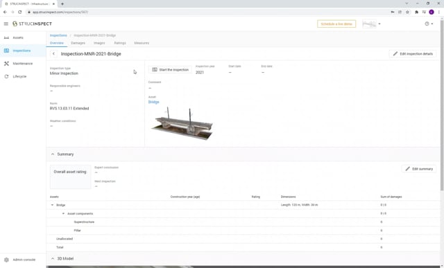Click Schedule a live demo button
This screenshot has height=268, width=444.
[x=336, y=24]
